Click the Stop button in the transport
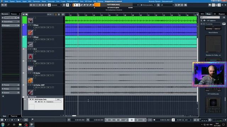 [x=132, y=120]
